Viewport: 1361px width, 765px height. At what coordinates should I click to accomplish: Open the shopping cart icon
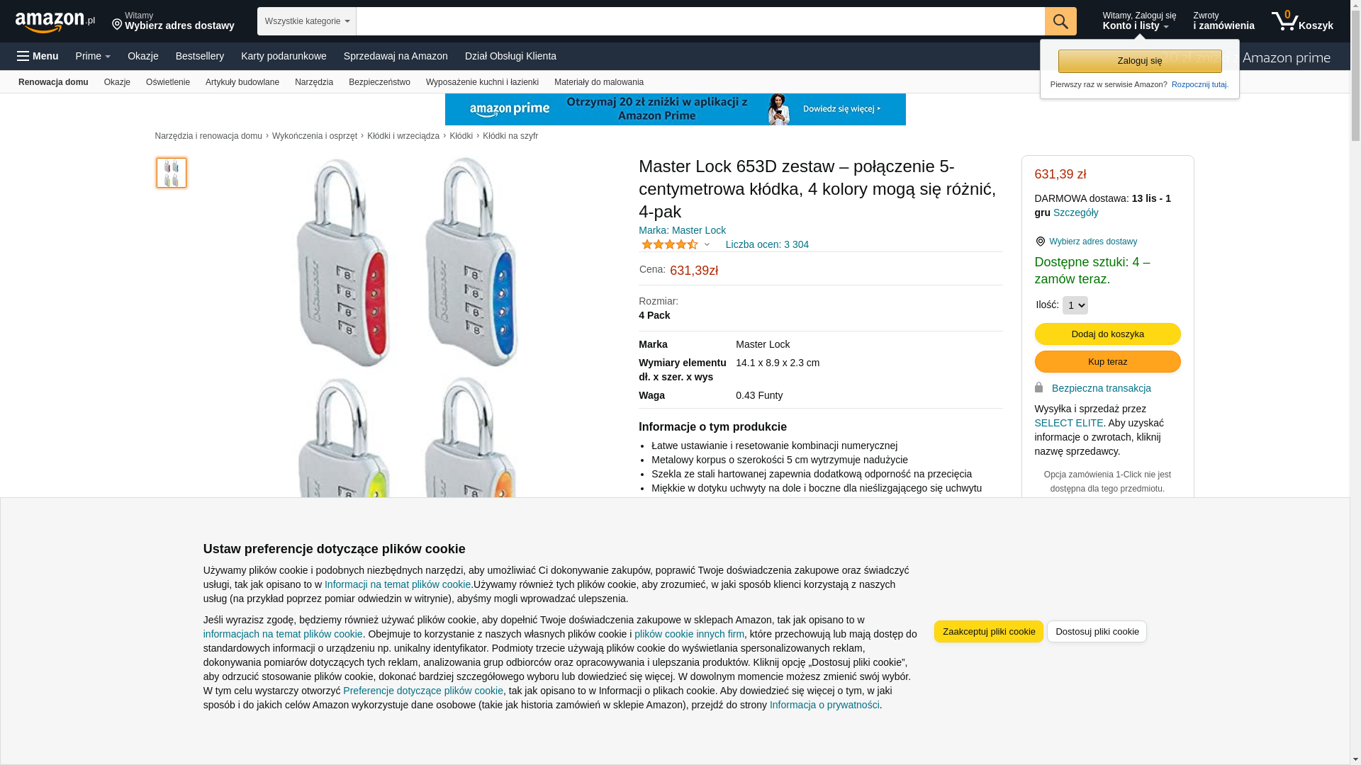coord(1302,21)
